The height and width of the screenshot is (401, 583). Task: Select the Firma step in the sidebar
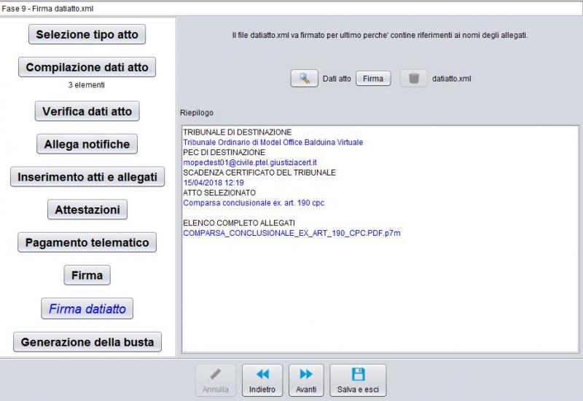87,275
